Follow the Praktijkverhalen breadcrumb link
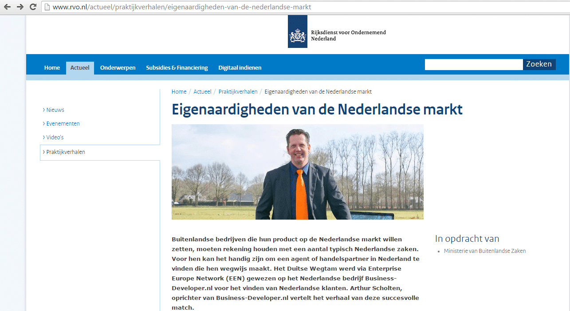Screen dimensions: 570x311 tap(238, 92)
